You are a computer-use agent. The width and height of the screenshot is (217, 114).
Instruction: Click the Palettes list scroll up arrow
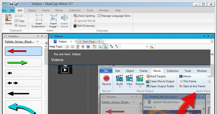click(x=46, y=47)
